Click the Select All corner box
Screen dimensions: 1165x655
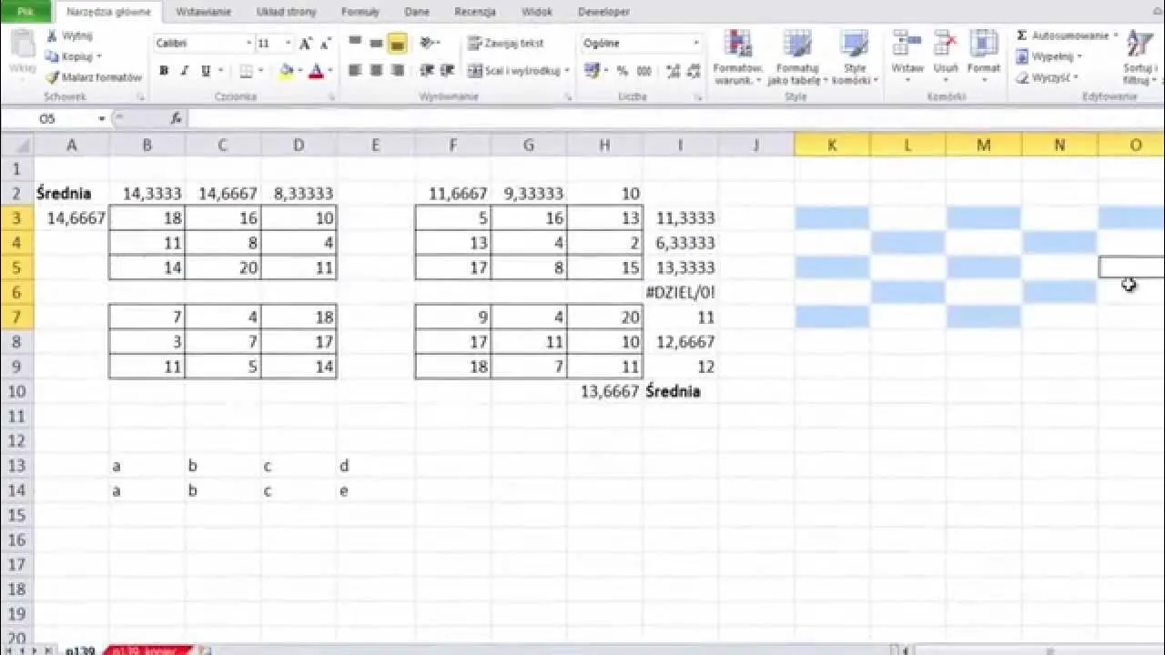point(16,145)
